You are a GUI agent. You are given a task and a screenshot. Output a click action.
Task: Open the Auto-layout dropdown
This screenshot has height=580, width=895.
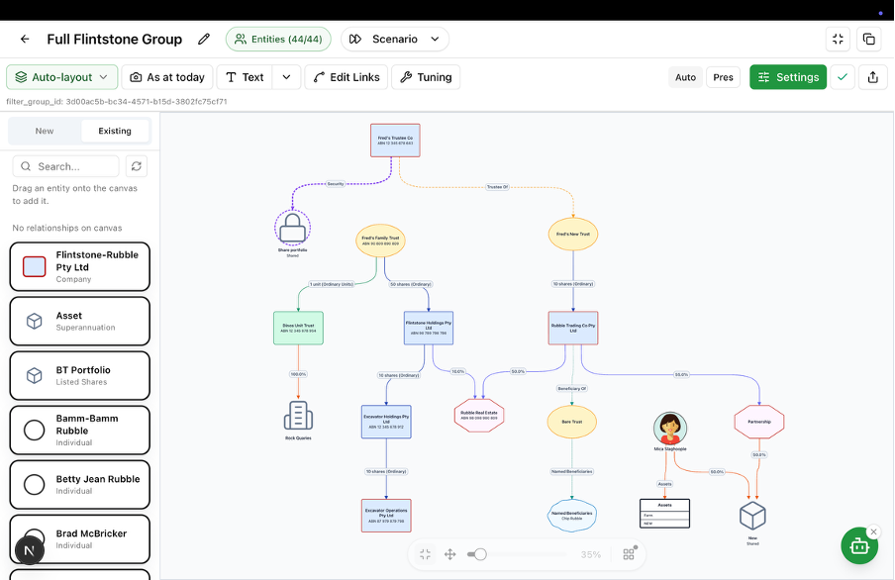(61, 77)
